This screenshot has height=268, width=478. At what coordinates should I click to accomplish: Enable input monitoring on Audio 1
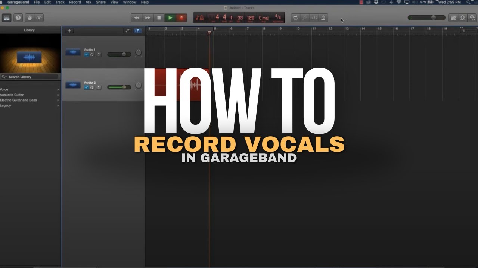[x=99, y=54]
